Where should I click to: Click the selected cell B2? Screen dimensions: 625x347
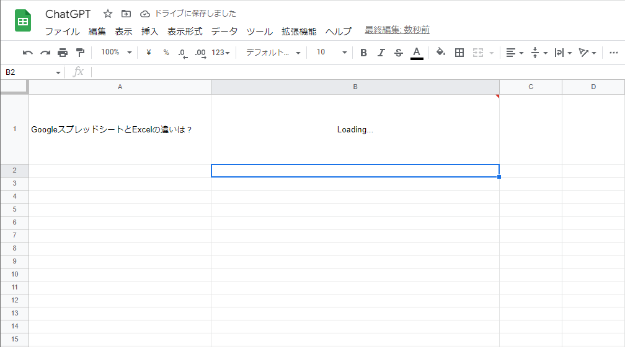[355, 171]
